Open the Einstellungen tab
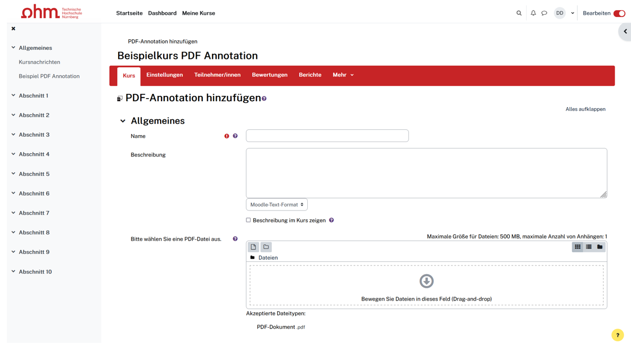631x344 pixels. [x=164, y=75]
